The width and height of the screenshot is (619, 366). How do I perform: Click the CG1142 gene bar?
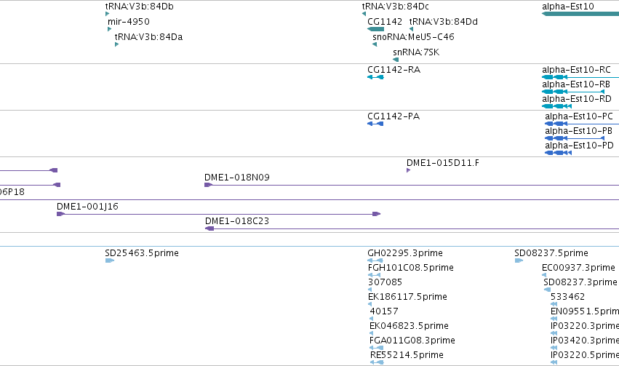375,29
